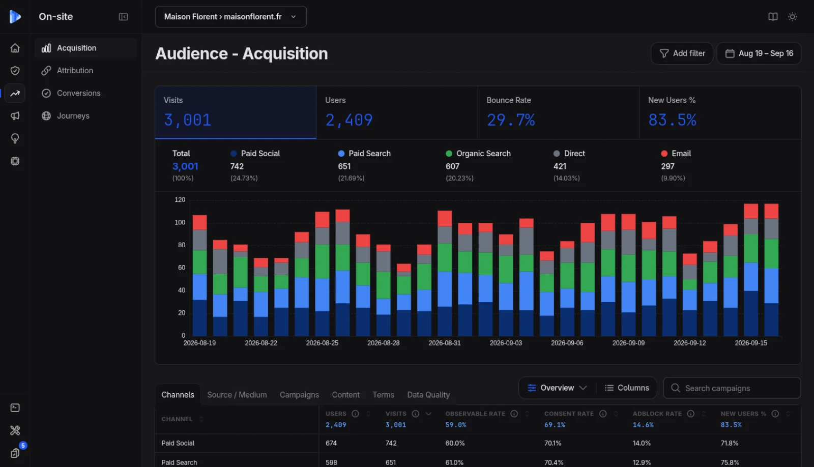Collapse the sidebar panel icon
This screenshot has width=814, height=467.
(123, 17)
